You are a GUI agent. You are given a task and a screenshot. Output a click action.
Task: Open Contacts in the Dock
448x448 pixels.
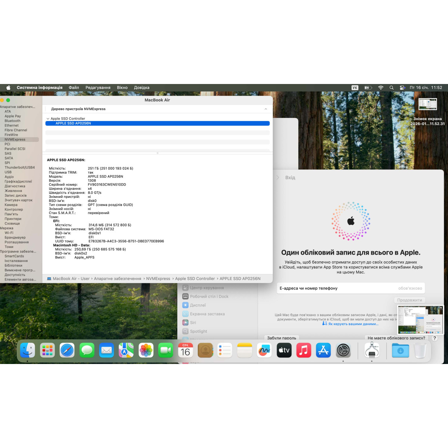point(205,350)
